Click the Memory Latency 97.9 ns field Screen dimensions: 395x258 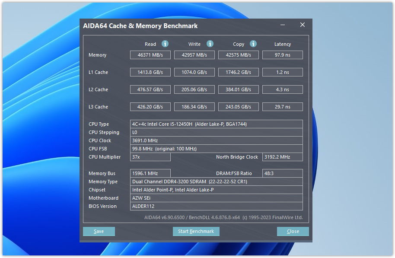[283, 55]
